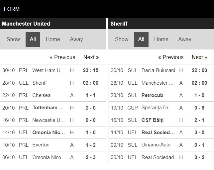Open Petrocub 1 - 0 match
Image resolution: width=214 pixels, height=170 pixels.
tap(161, 95)
